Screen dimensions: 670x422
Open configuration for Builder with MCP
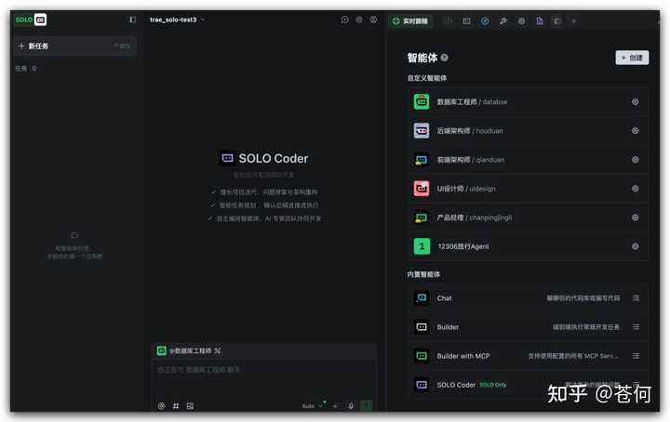[636, 356]
